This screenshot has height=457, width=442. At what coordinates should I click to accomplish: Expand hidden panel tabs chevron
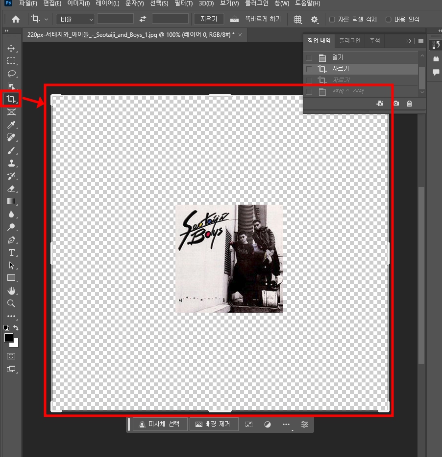pos(409,41)
